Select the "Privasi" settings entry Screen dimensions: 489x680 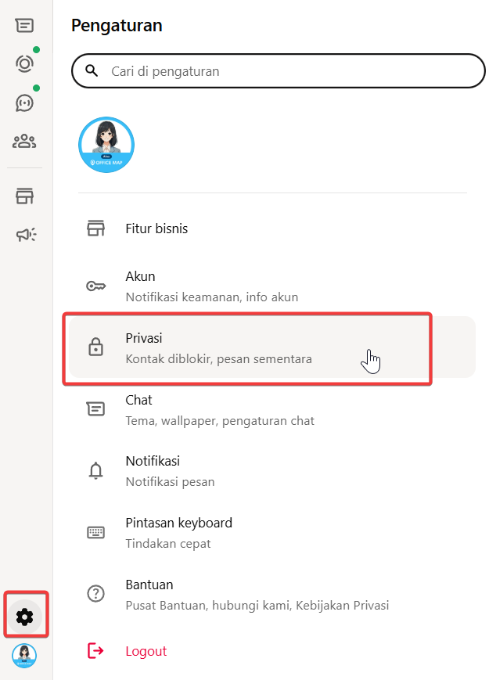coord(219,347)
